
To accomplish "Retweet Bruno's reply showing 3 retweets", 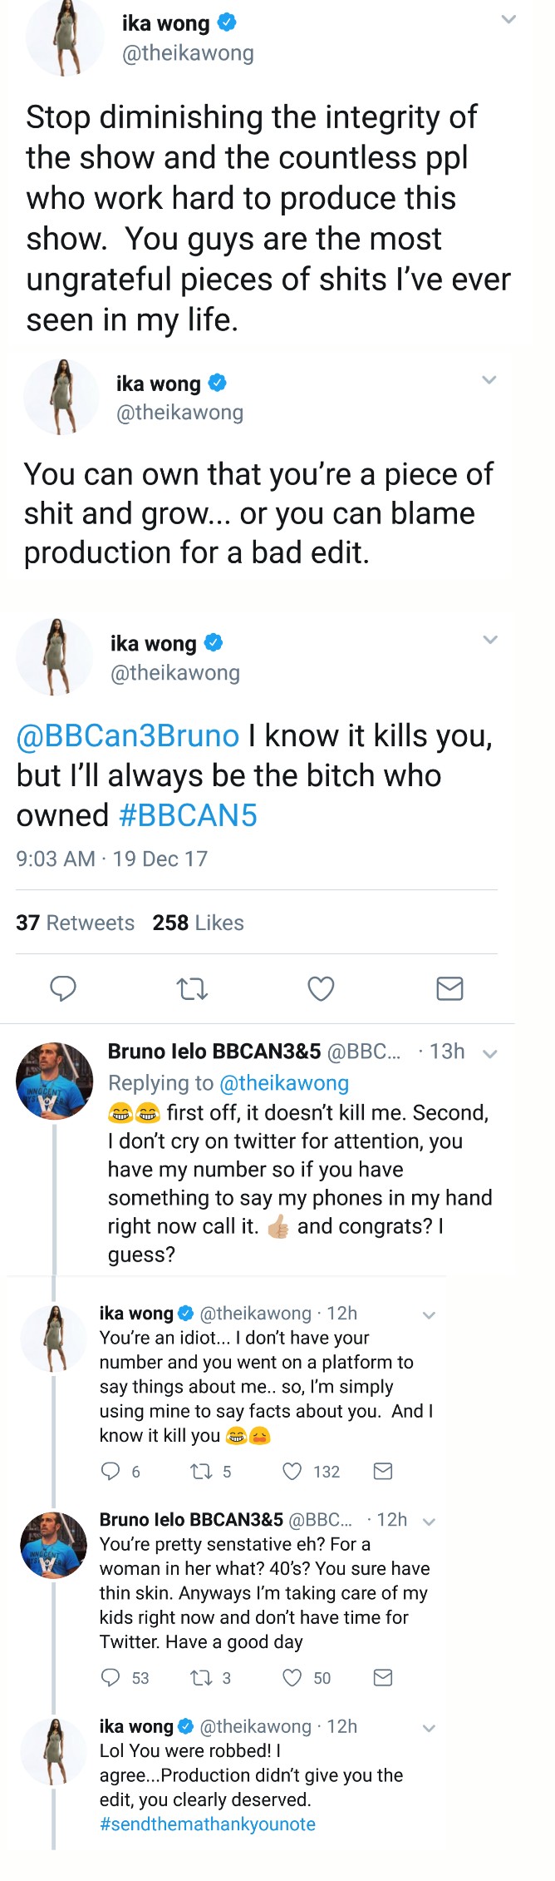I will tap(202, 1677).
